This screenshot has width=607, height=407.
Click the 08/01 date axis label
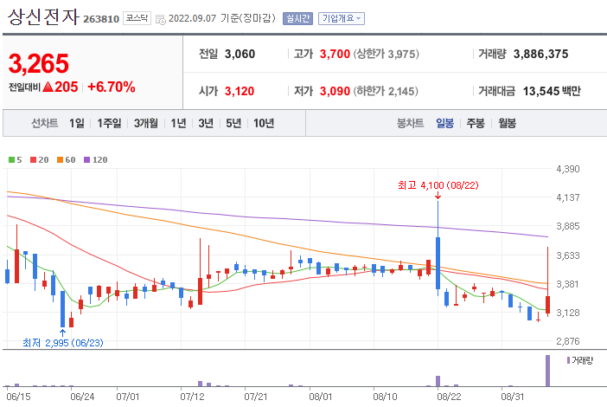point(321,397)
